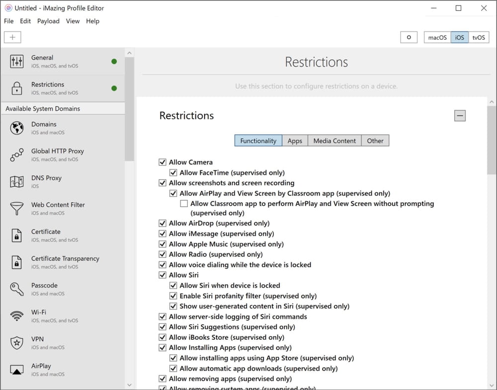
Task: Disable Allow AirDrop checkbox
Action: (163, 224)
